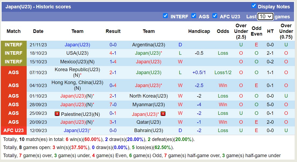The height and width of the screenshot is (162, 297).
Task: Click the Handicap column header
Action: pyautogui.click(x=199, y=31)
